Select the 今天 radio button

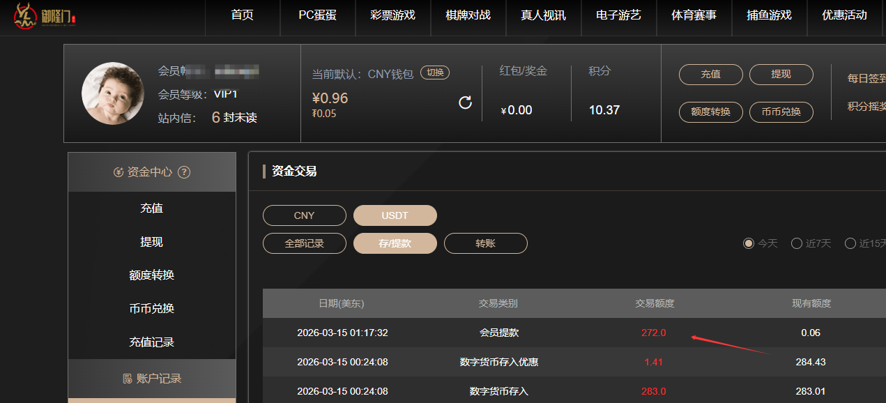(x=749, y=243)
